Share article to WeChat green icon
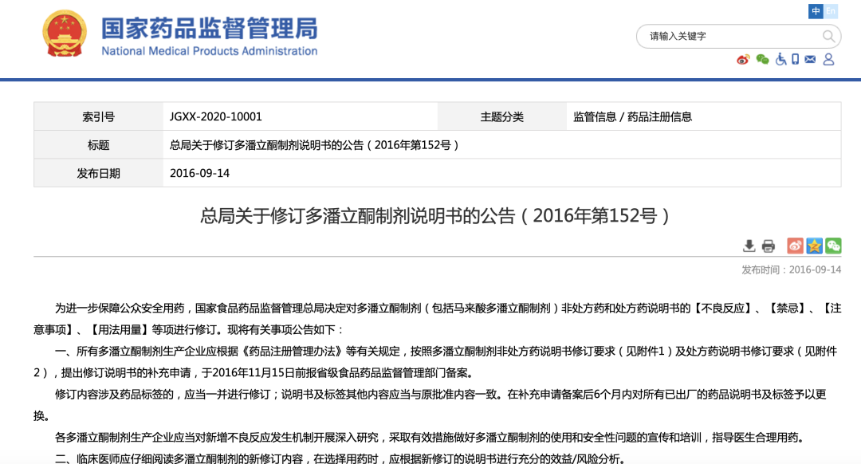The height and width of the screenshot is (464, 861). (833, 246)
